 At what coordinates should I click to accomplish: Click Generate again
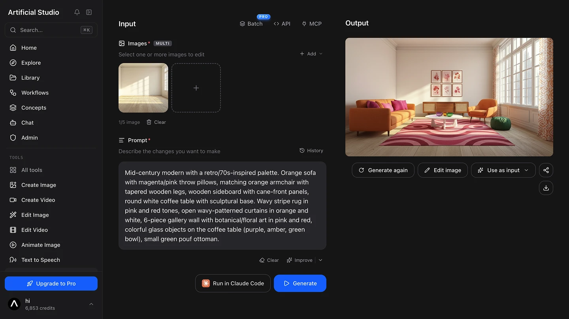point(383,170)
